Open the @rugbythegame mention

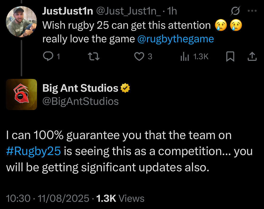[176, 39]
